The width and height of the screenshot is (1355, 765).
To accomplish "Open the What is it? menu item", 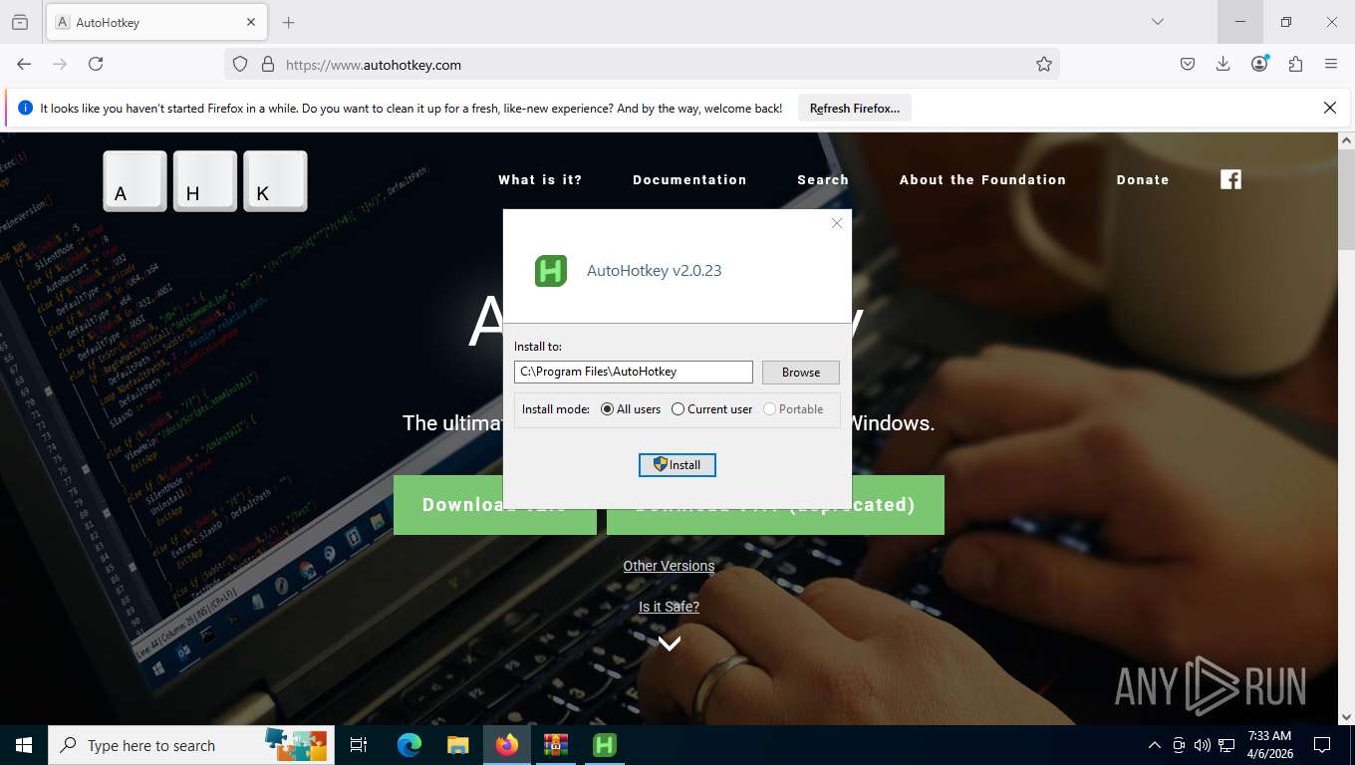I will click(540, 180).
